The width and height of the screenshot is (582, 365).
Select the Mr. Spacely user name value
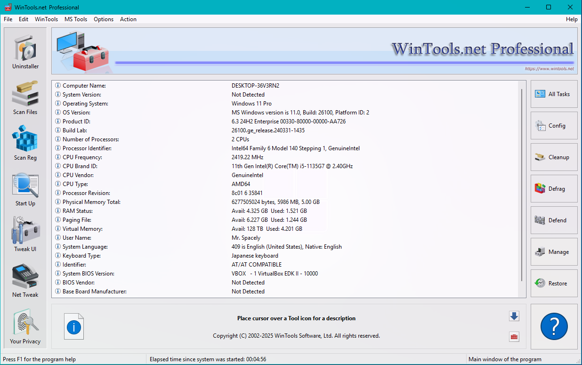(246, 238)
